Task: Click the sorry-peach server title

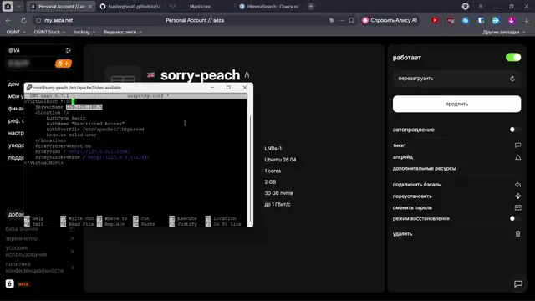Action: [x=201, y=75]
